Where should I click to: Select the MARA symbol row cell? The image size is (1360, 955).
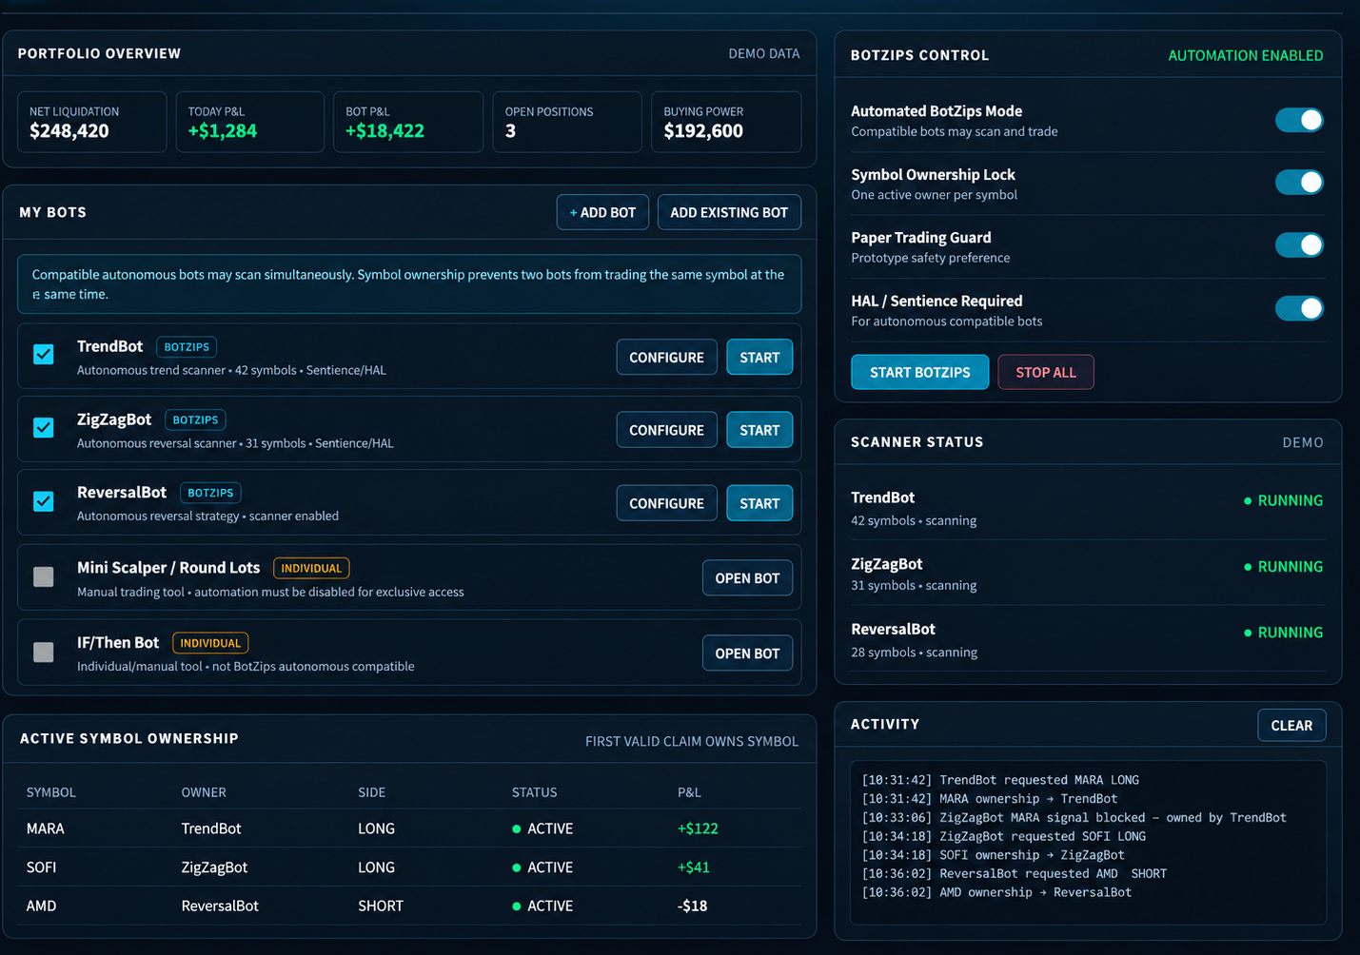[46, 828]
